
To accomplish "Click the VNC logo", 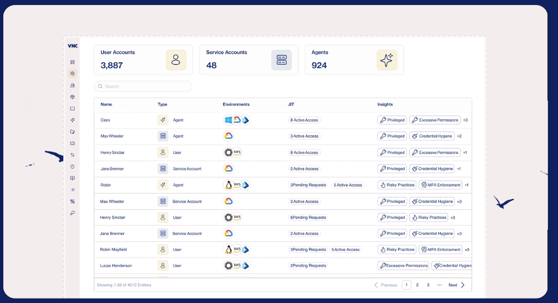I will click(x=73, y=46).
